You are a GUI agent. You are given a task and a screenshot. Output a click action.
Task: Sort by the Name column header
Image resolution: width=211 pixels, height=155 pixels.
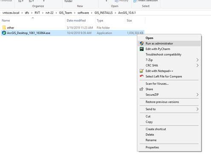tap(6, 20)
